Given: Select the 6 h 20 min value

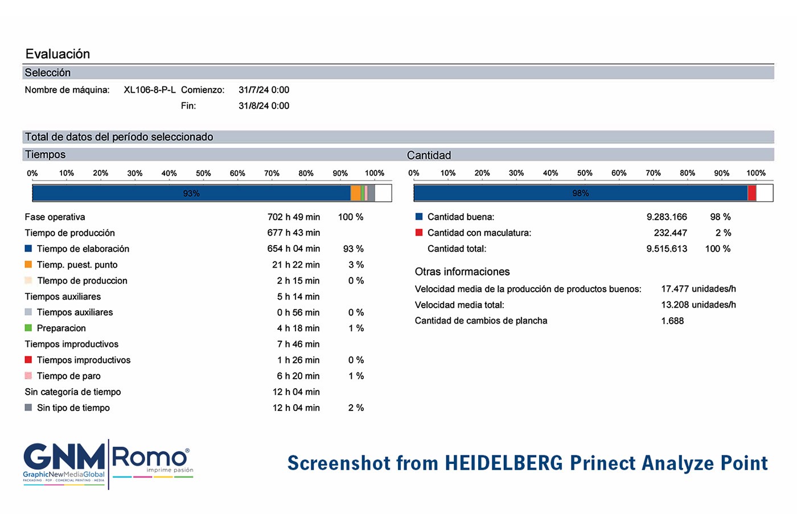Looking at the screenshot, I should click(298, 376).
